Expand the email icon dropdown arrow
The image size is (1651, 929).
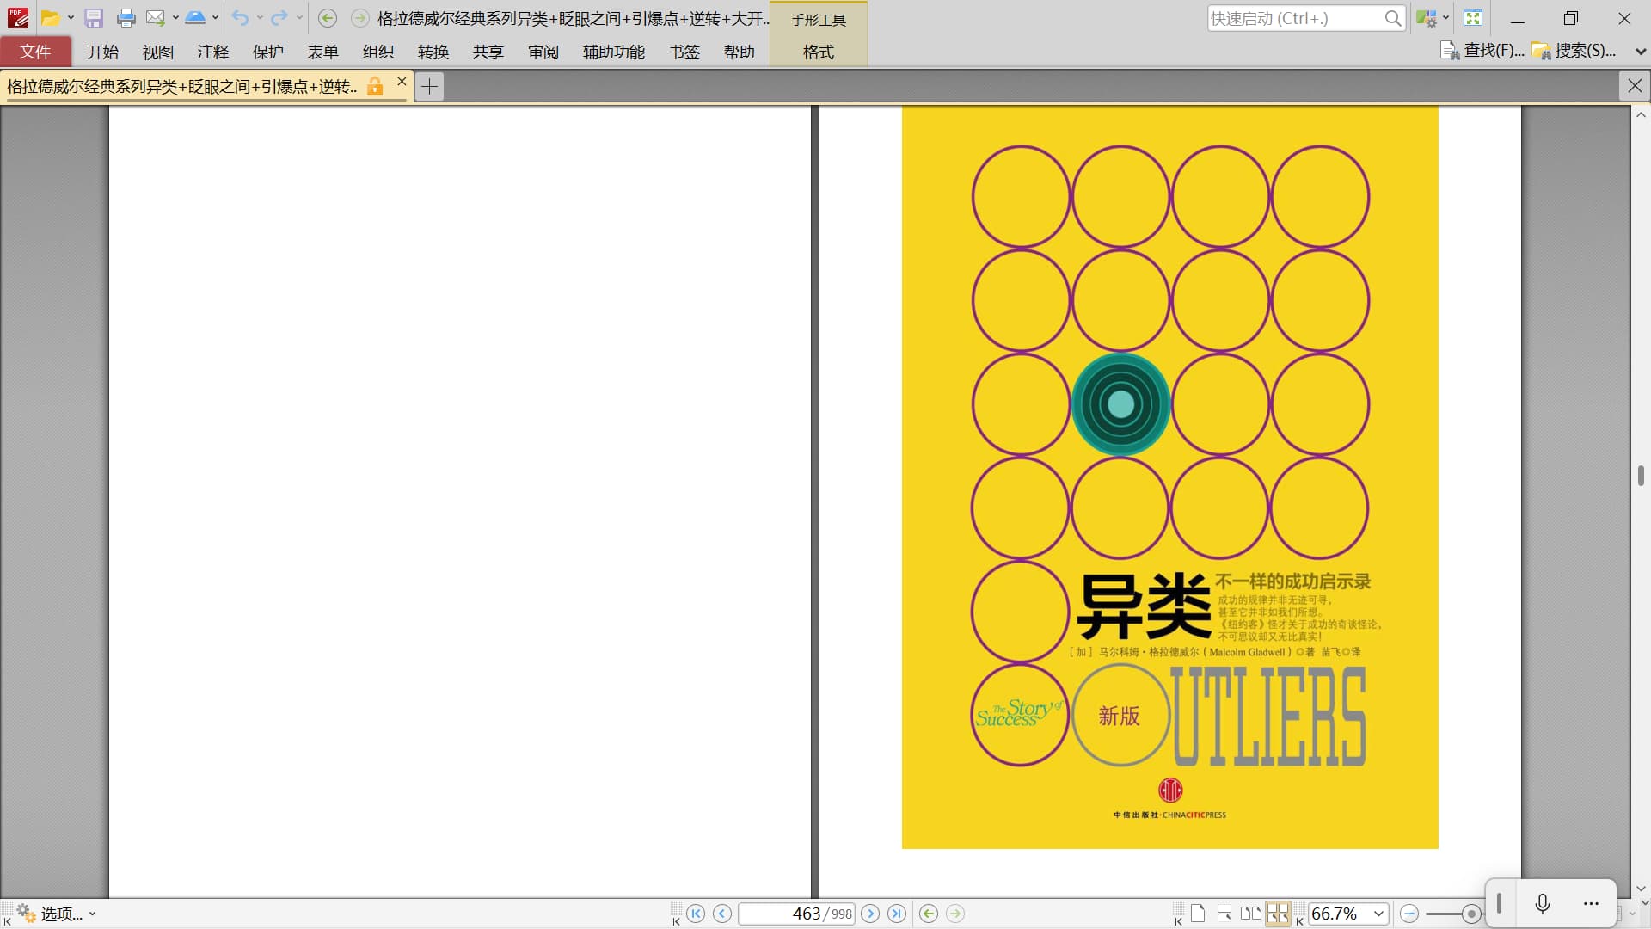[x=175, y=18]
